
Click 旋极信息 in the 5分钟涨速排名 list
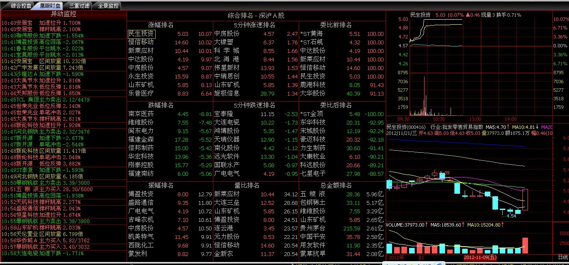(227, 93)
